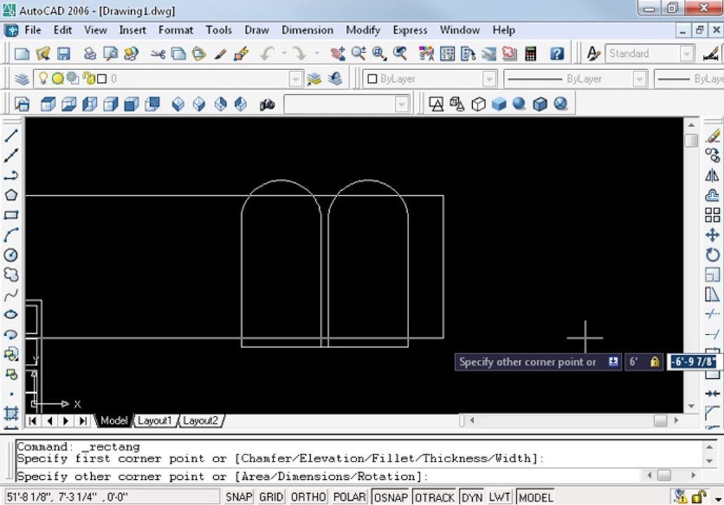
Task: Click the Mirror tool
Action: [x=713, y=175]
